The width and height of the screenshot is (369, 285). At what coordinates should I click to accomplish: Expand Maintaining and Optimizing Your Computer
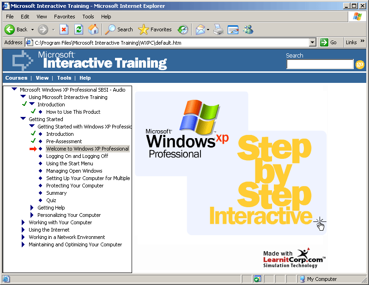tap(23, 244)
